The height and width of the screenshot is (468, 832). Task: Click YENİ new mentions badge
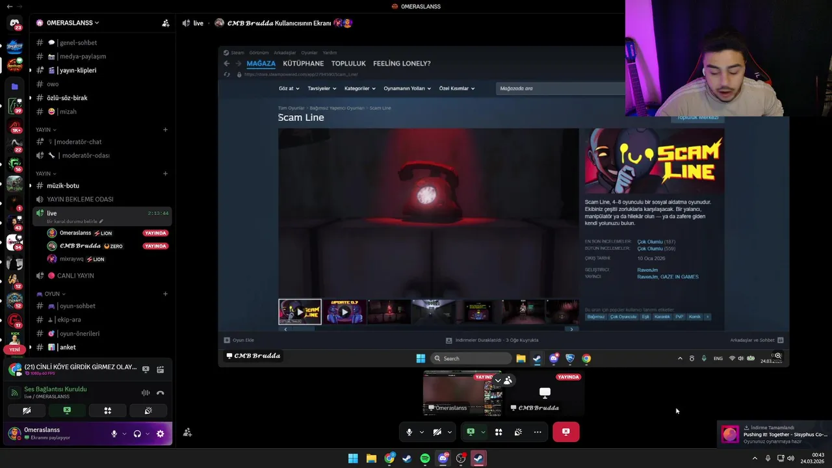pyautogui.click(x=14, y=350)
